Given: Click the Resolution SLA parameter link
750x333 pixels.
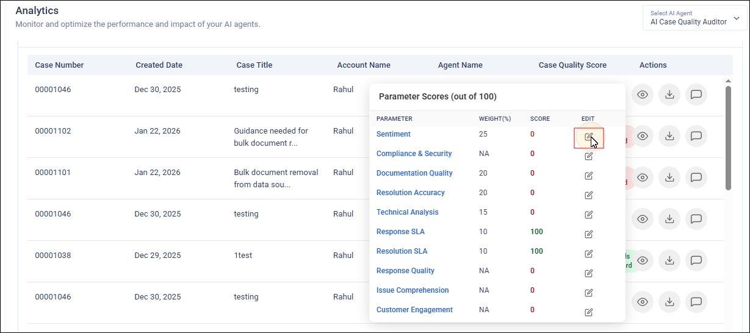Looking at the screenshot, I should 402,251.
